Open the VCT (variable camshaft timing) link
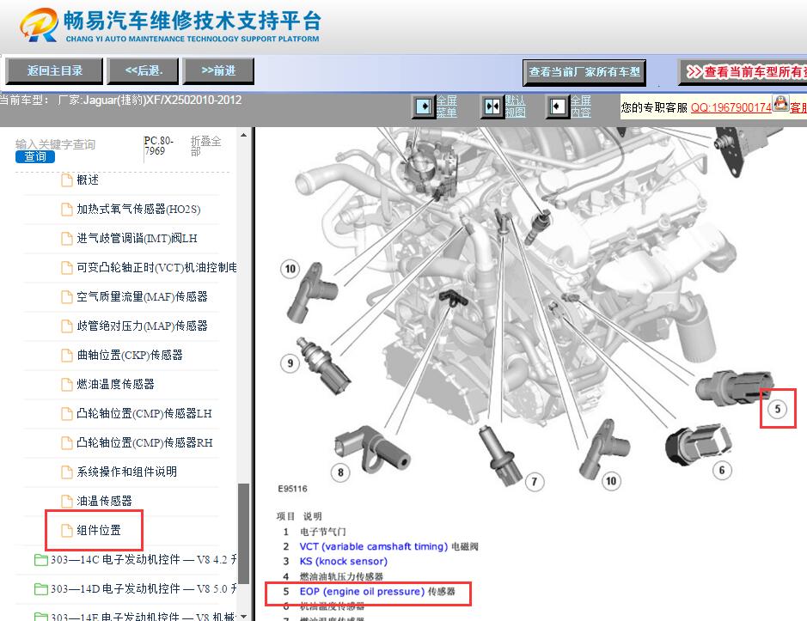Screen dimensions: 807x621 [374, 546]
